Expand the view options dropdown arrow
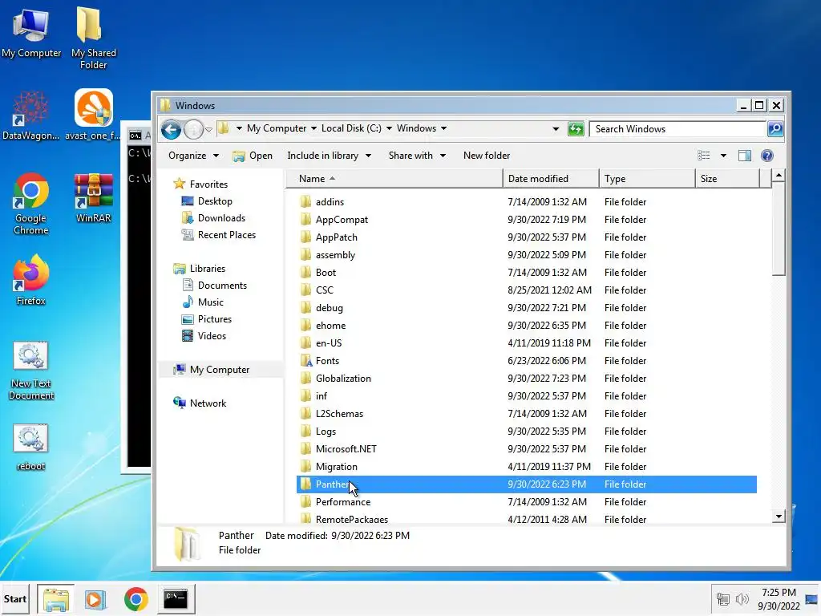 pos(723,156)
